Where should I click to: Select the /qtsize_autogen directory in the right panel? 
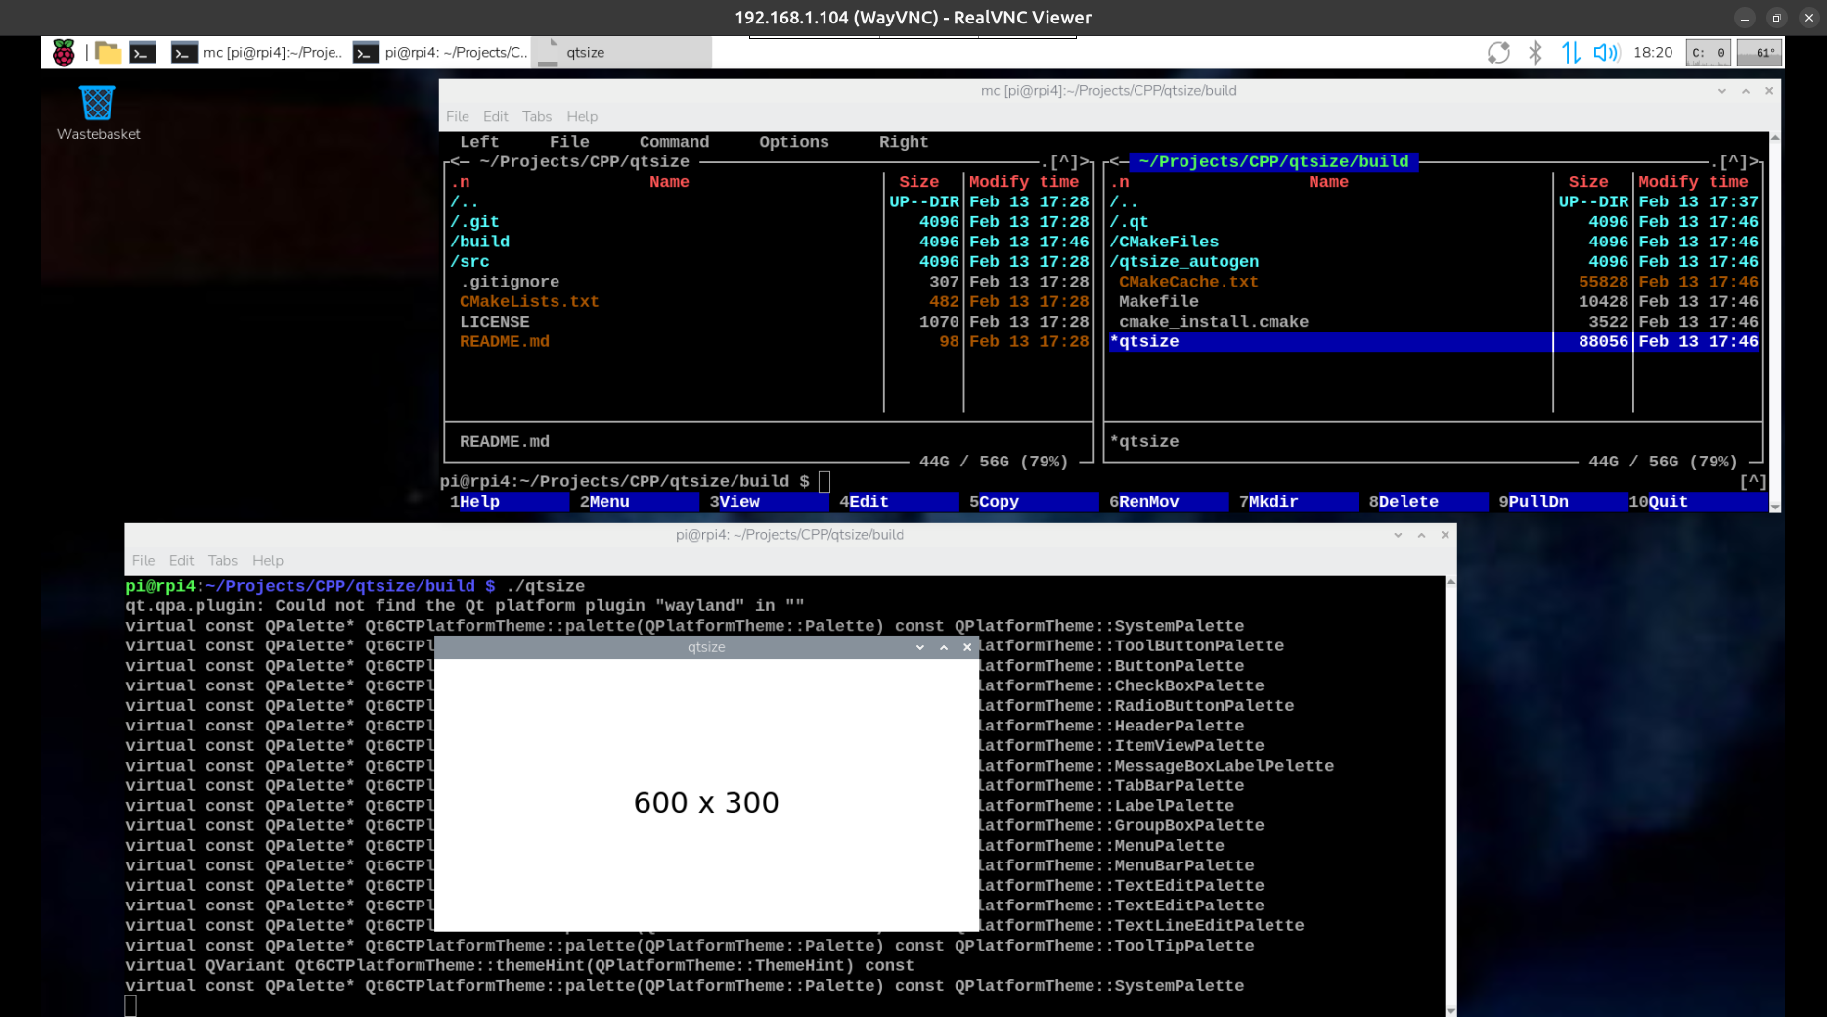click(x=1183, y=262)
